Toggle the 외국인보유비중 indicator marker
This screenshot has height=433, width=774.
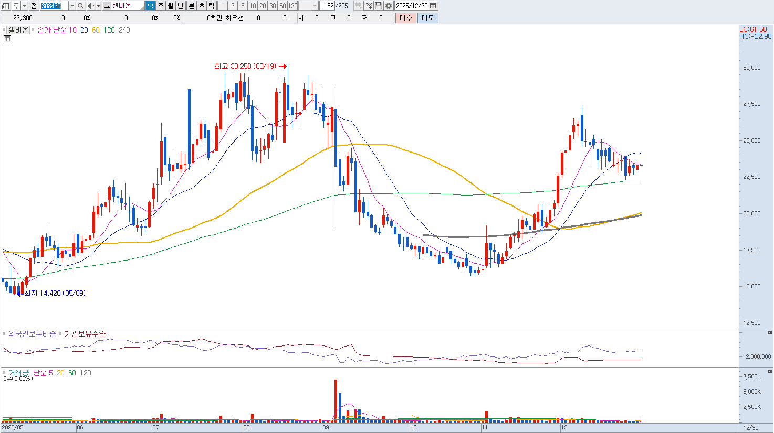click(4, 334)
